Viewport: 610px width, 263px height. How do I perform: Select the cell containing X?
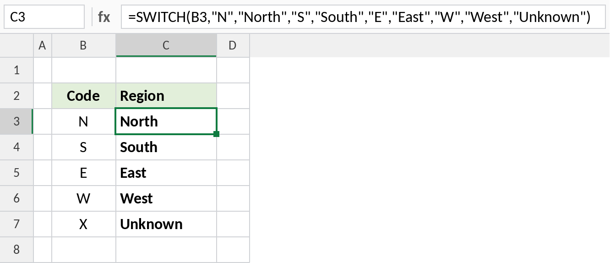tap(83, 224)
